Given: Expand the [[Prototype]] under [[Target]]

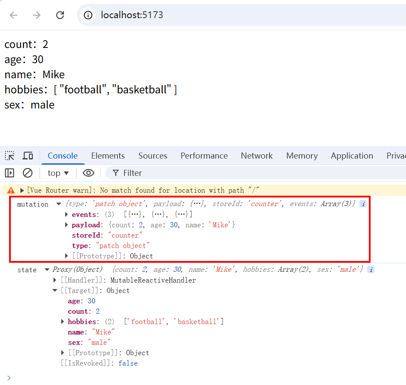Looking at the screenshot, I should click(62, 353).
